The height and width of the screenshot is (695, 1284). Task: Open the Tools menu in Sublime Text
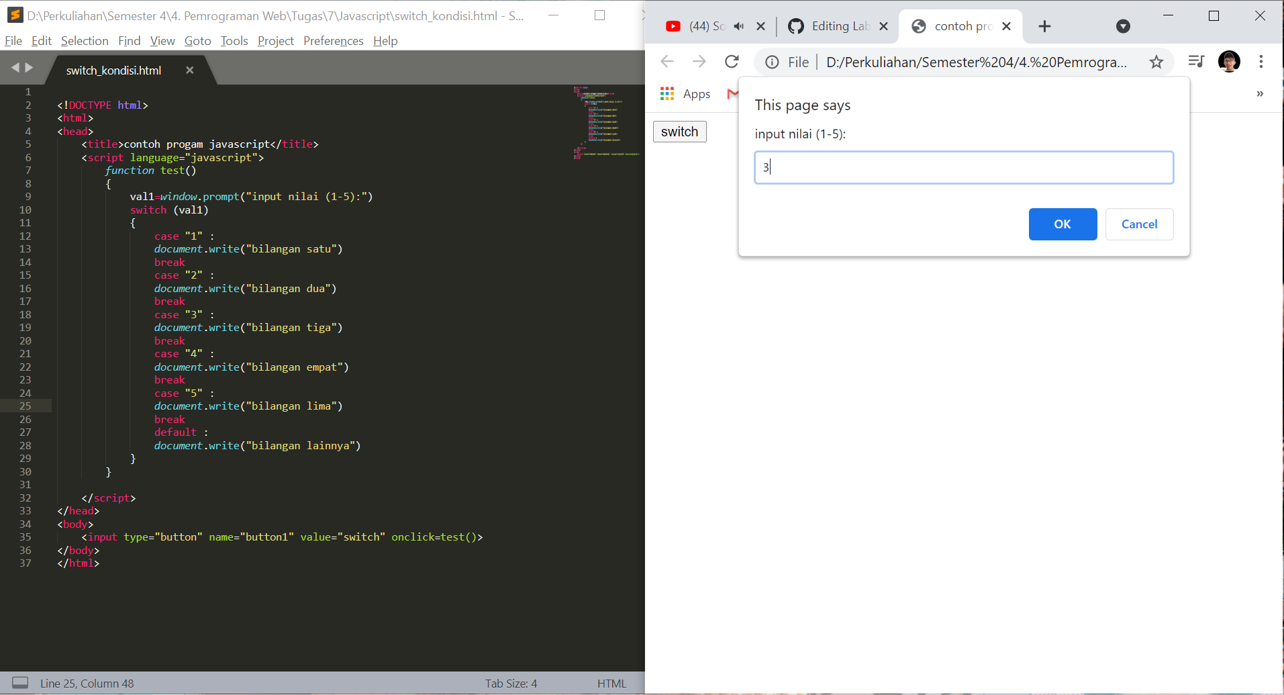(234, 41)
